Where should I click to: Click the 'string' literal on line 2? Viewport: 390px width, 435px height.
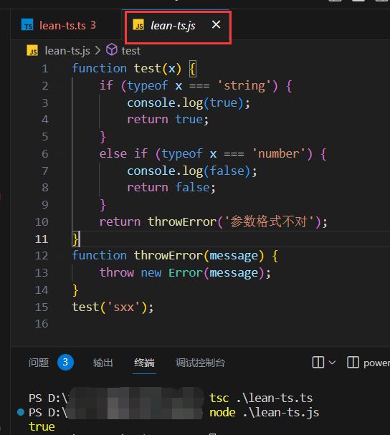[x=244, y=85]
